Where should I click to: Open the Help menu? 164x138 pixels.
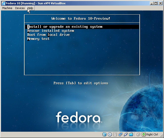click(x=30, y=8)
